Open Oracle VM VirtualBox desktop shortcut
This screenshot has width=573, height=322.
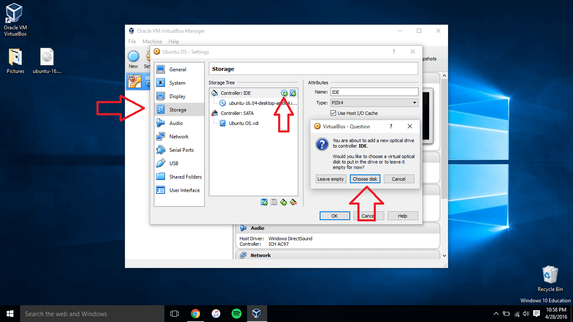tap(15, 20)
